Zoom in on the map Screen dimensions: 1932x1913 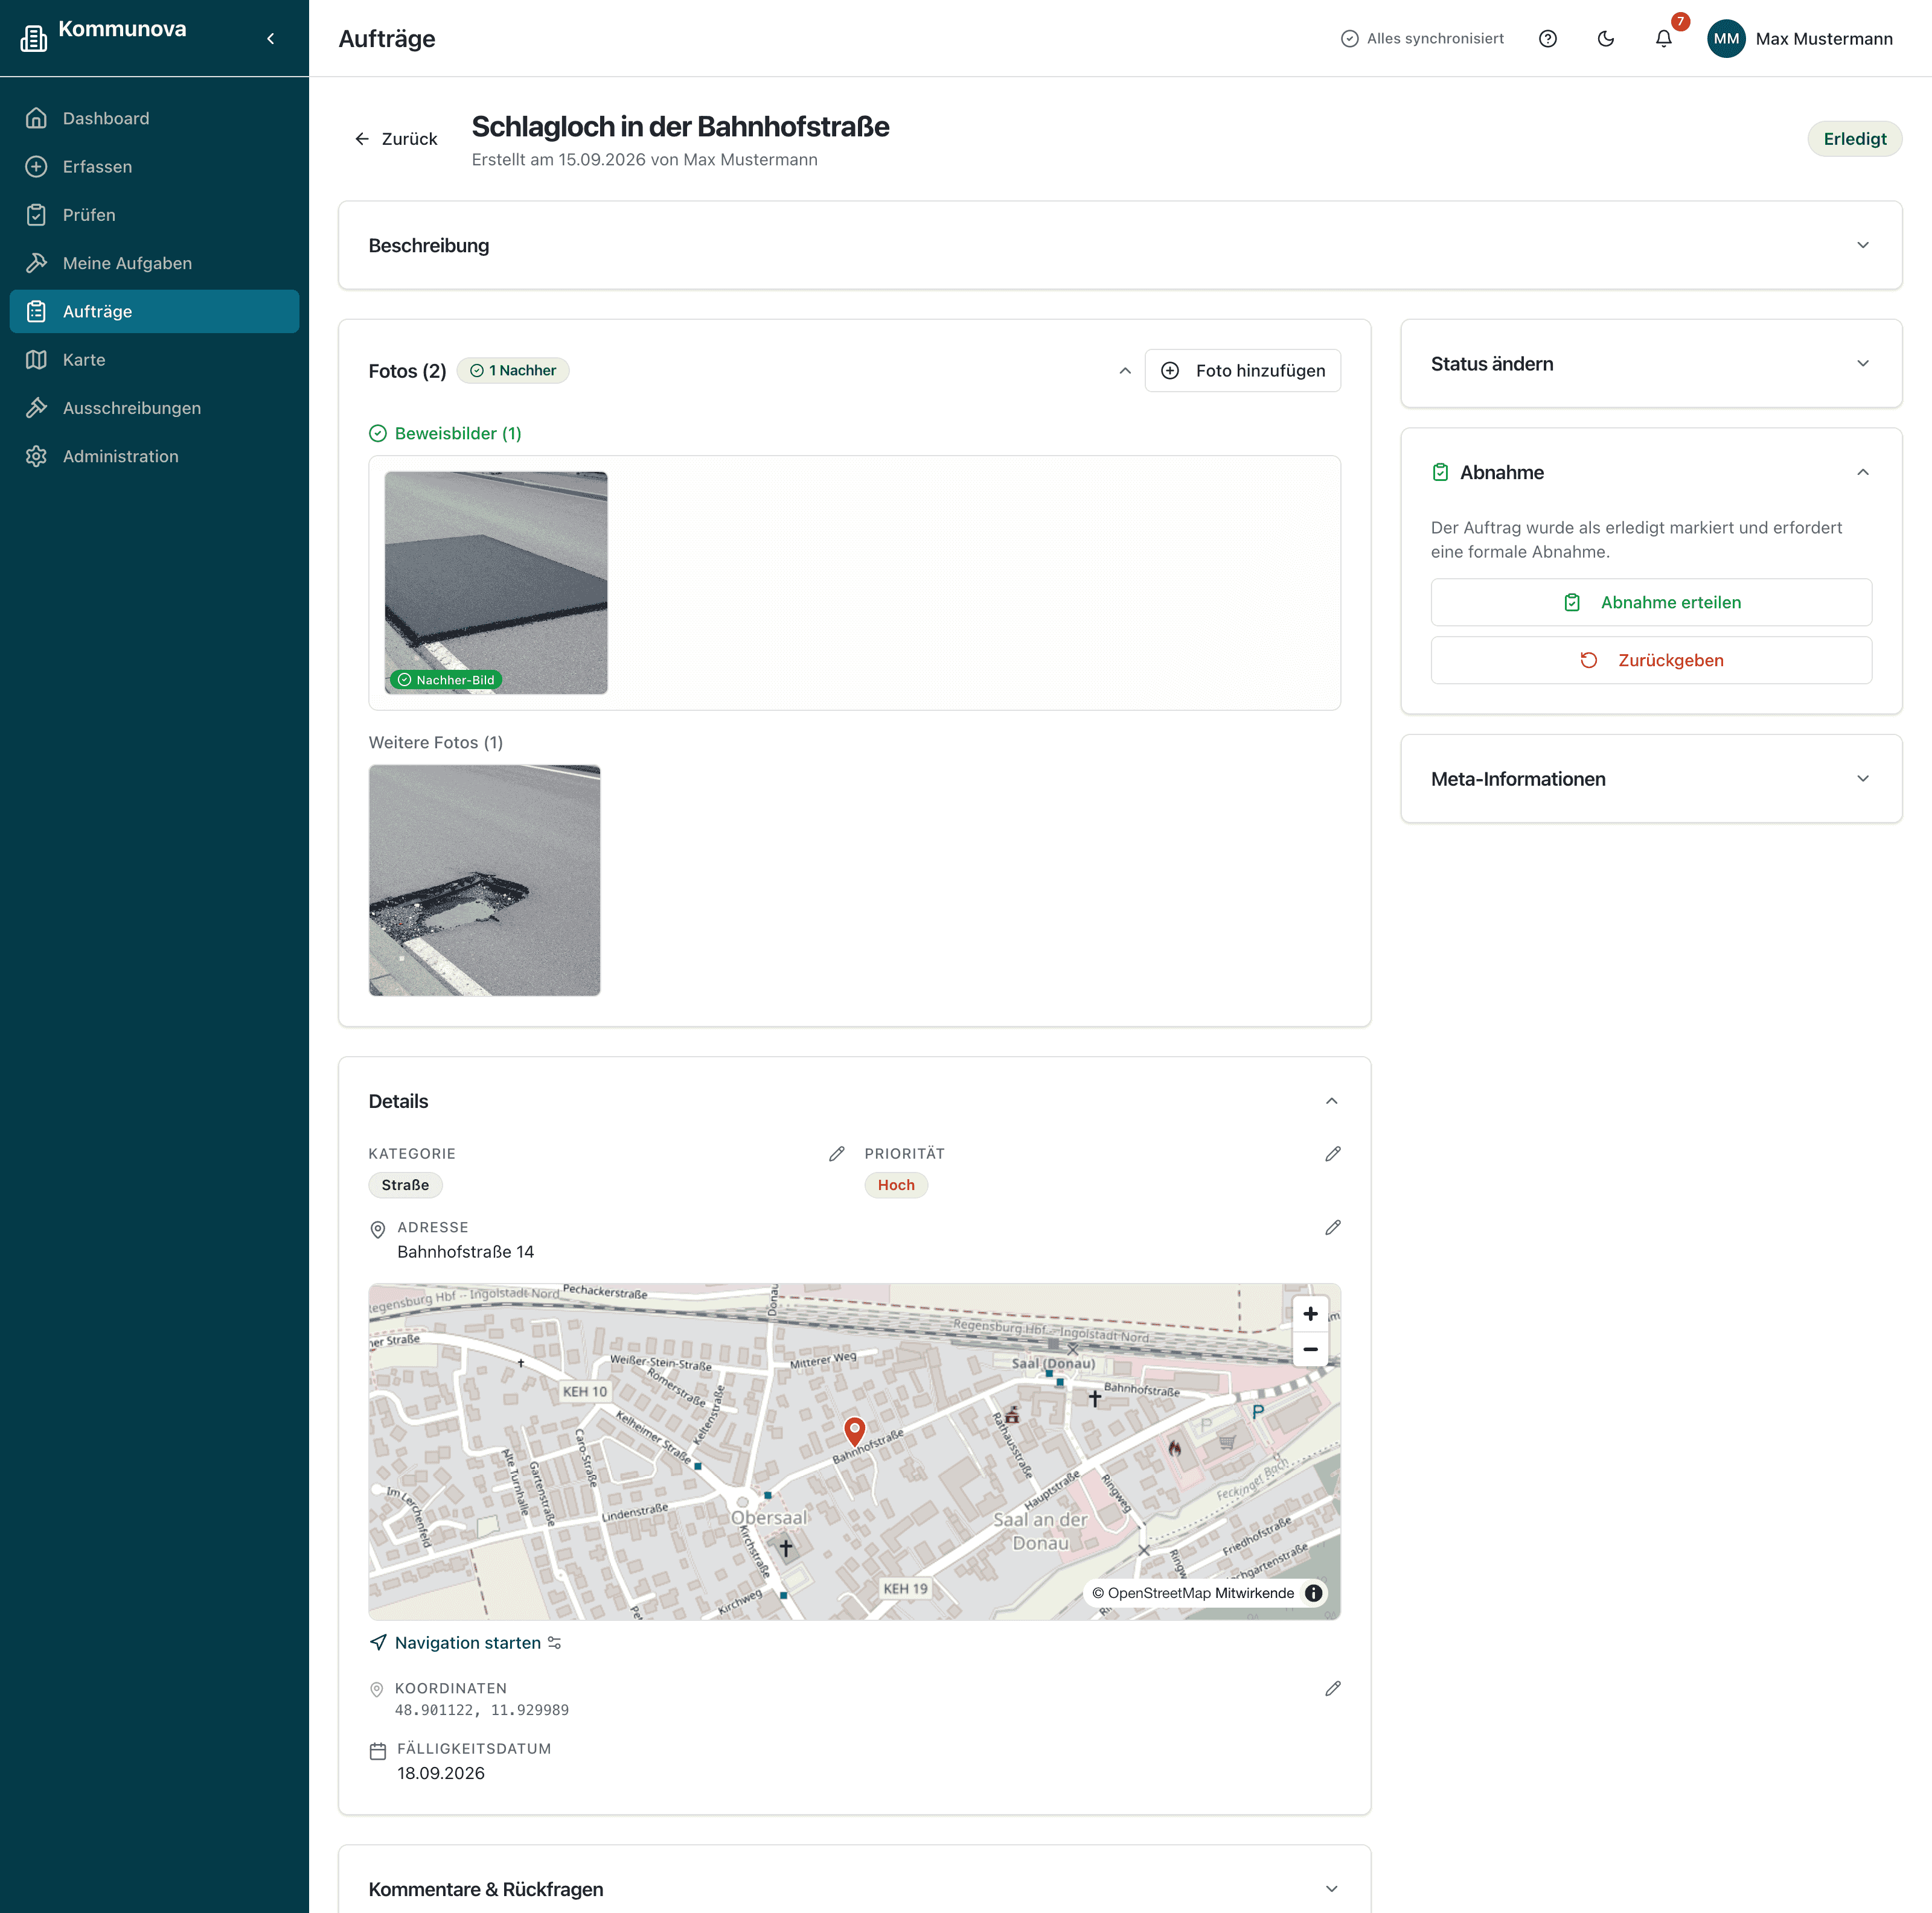[1310, 1313]
